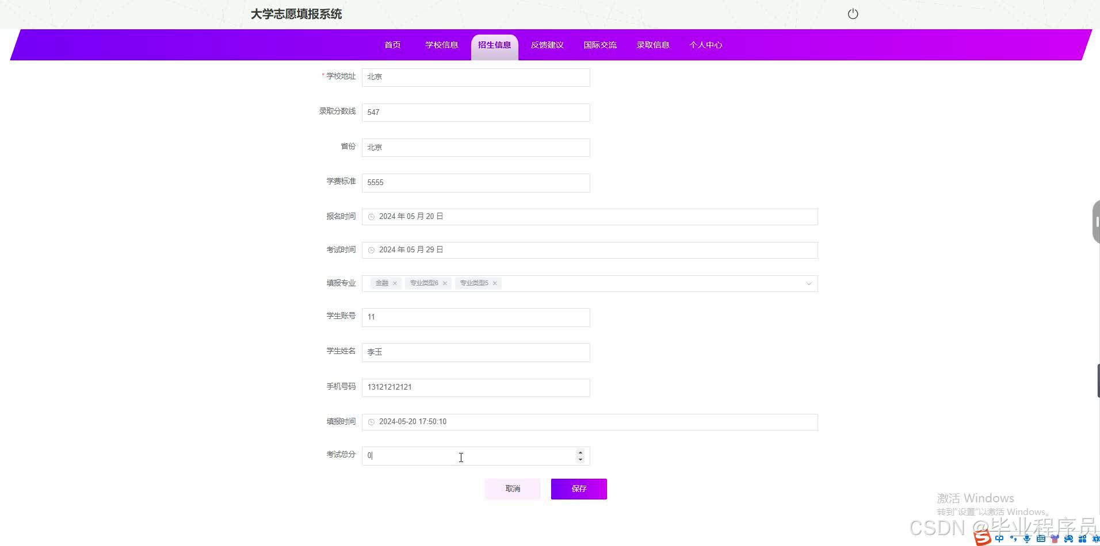Image resolution: width=1100 pixels, height=546 pixels.
Task: Increment 考试总分 with the up arrow
Action: [x=580, y=452]
